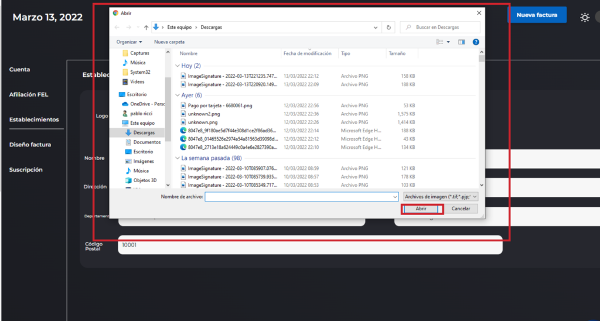Click the Cancelar button
600x321 pixels.
(x=461, y=209)
